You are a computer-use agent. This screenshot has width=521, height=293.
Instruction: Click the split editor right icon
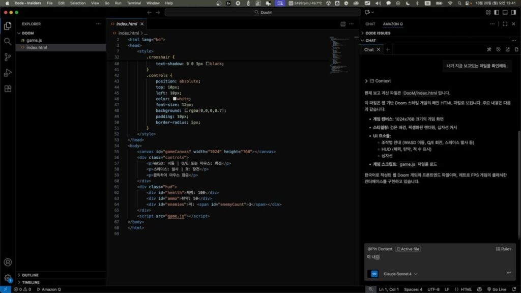tap(343, 24)
